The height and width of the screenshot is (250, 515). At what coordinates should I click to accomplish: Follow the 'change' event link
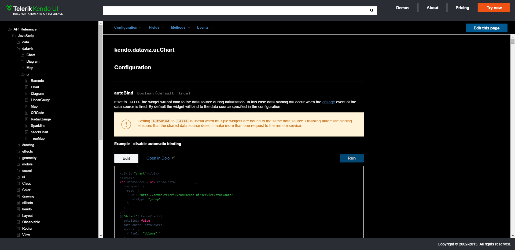[329, 102]
